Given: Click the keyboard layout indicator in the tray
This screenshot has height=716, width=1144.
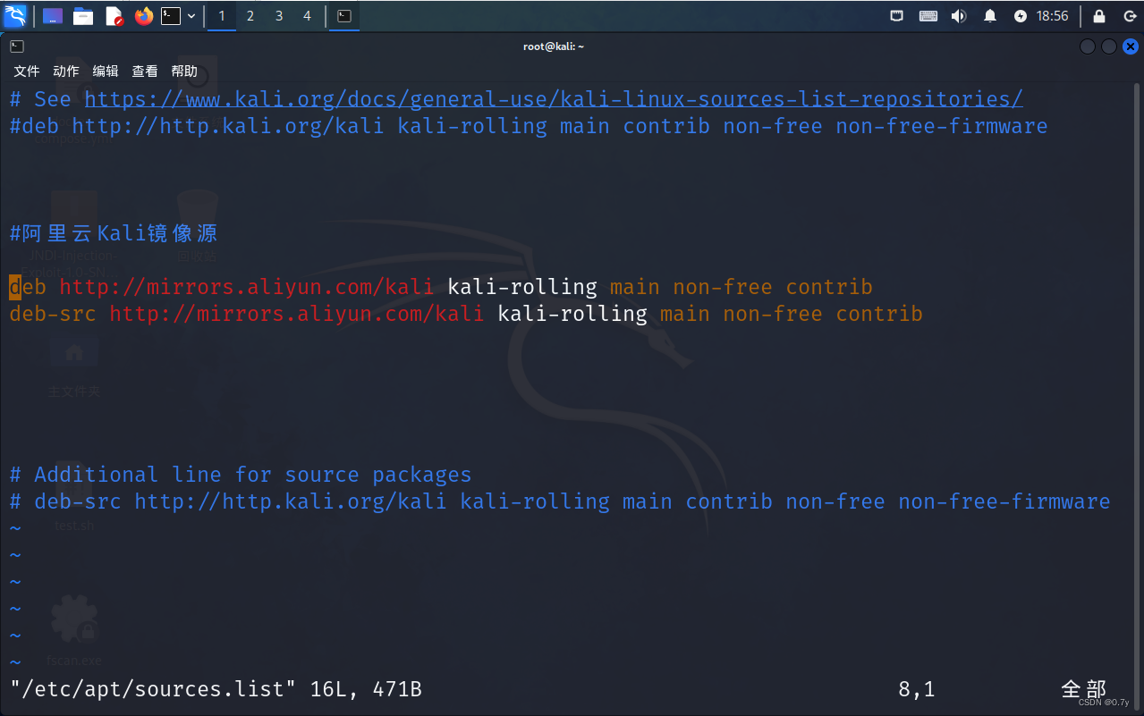Looking at the screenshot, I should [x=928, y=15].
